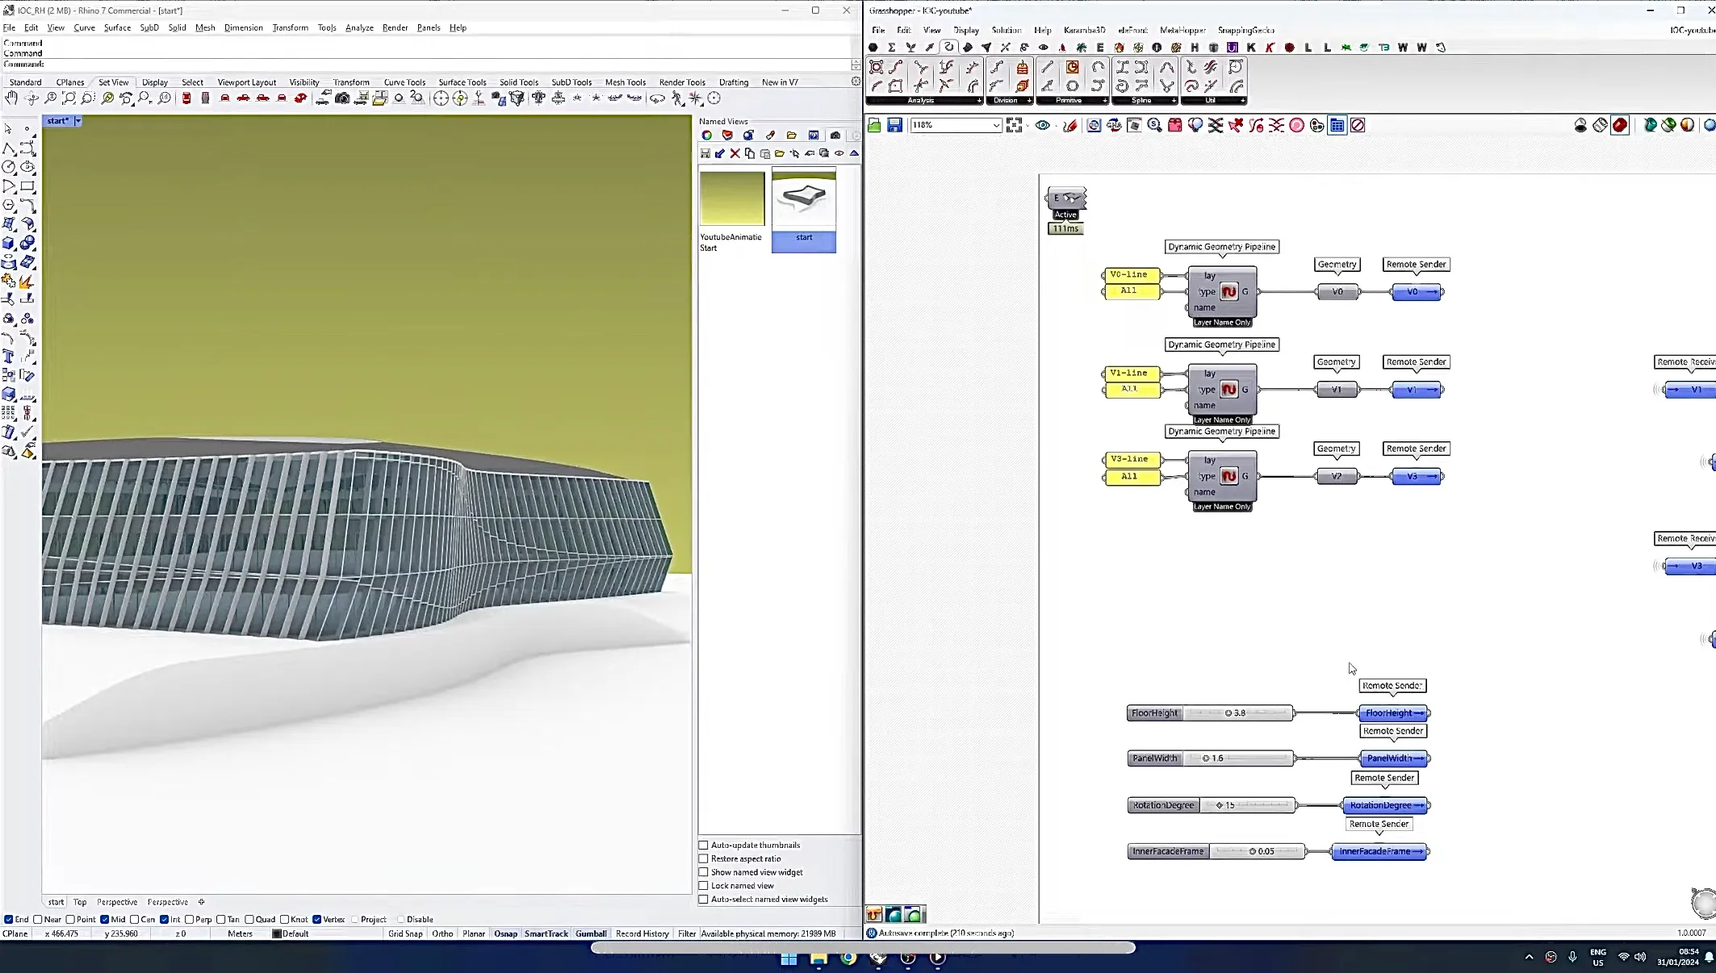The image size is (1716, 973).
Task: Expand the Util panel in Grasshopper ribbon
Action: [x=1243, y=101]
